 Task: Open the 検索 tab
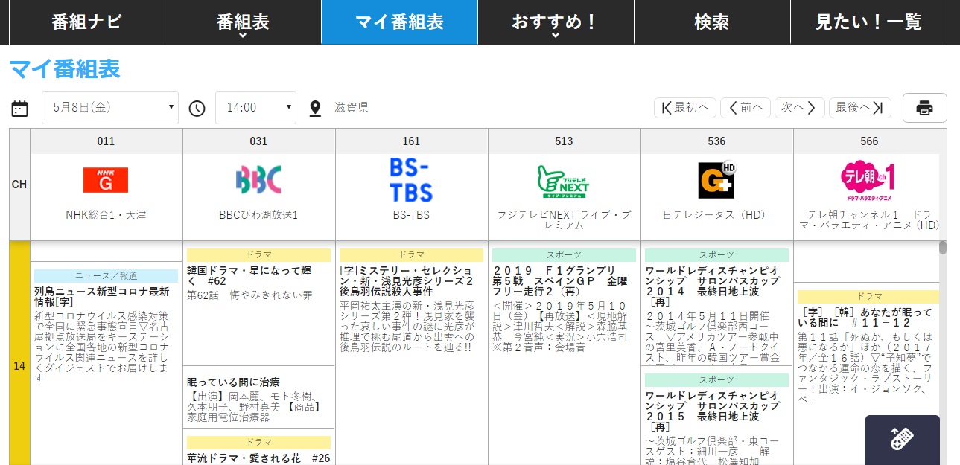tap(712, 22)
